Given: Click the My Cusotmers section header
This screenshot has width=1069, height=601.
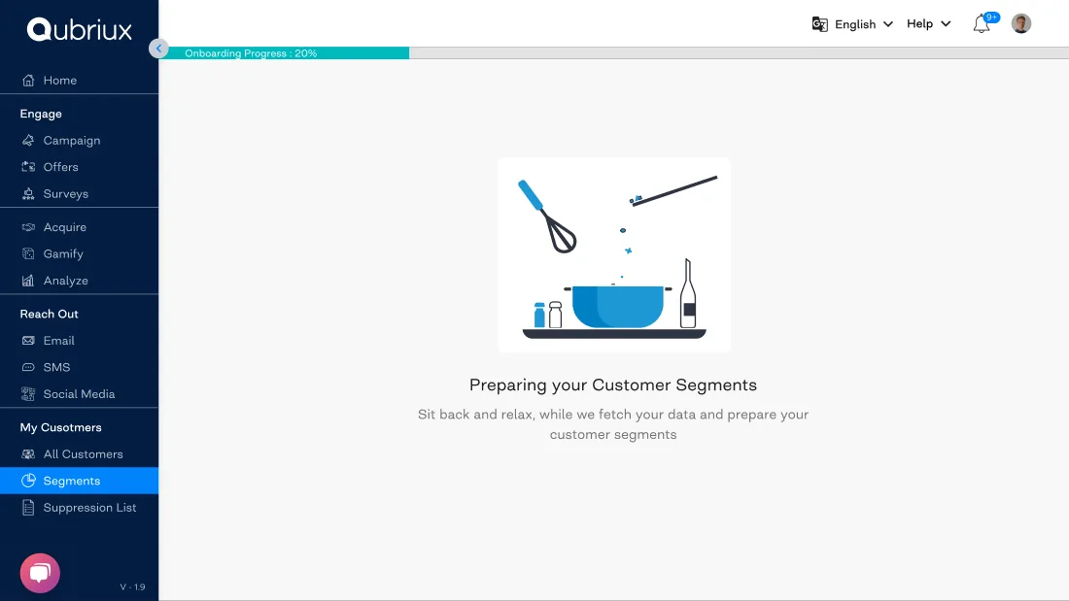Looking at the screenshot, I should 60,427.
